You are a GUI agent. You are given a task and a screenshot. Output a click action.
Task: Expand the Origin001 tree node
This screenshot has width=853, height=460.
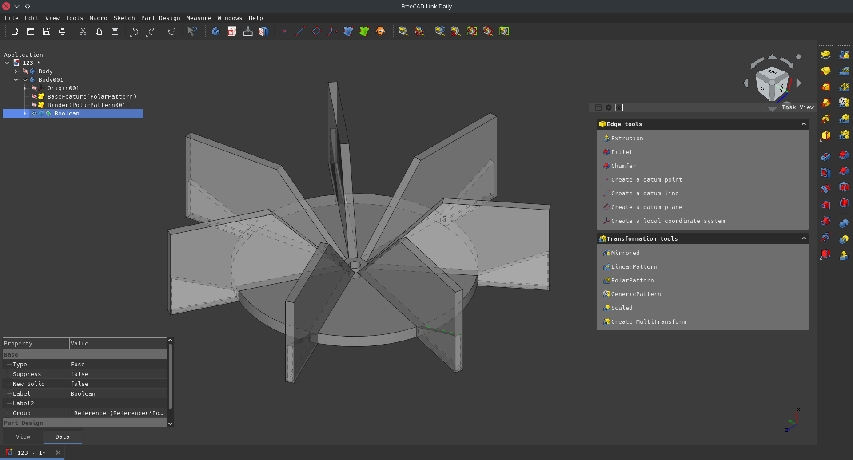(25, 88)
